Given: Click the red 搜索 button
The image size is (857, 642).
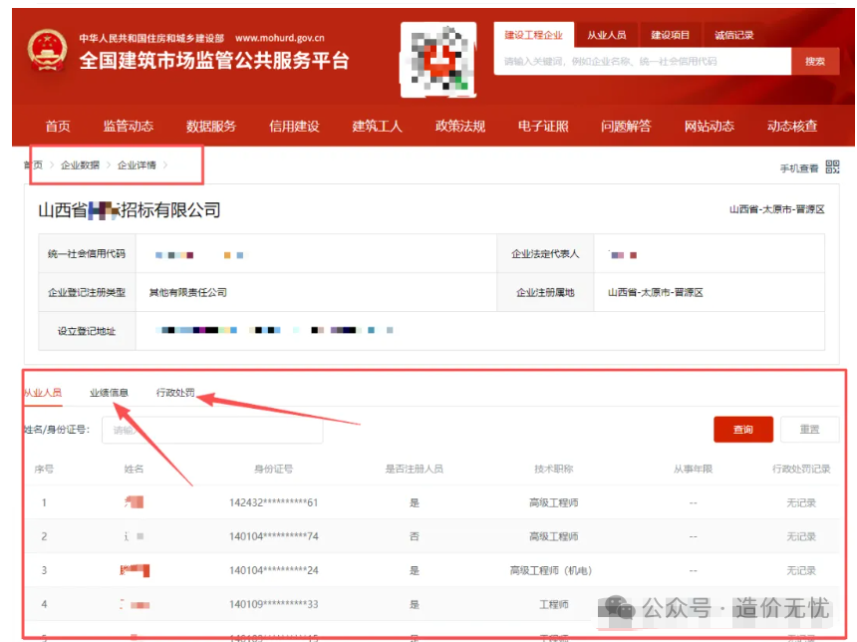Looking at the screenshot, I should click(x=814, y=62).
